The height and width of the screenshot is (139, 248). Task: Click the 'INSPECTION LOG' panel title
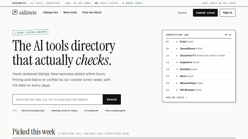pyautogui.click(x=177, y=35)
